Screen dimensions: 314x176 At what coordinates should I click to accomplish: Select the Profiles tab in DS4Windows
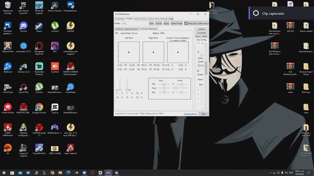pos(130,19)
